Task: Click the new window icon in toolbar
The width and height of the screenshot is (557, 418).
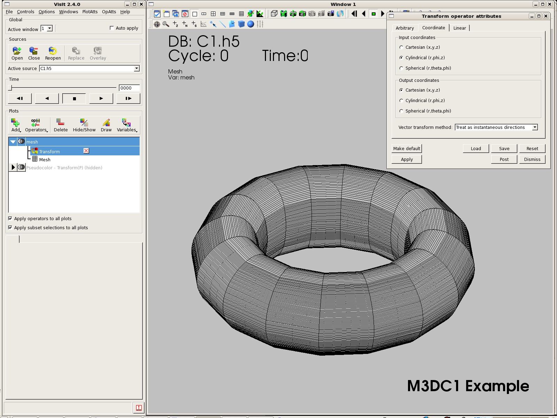Action: pyautogui.click(x=166, y=14)
